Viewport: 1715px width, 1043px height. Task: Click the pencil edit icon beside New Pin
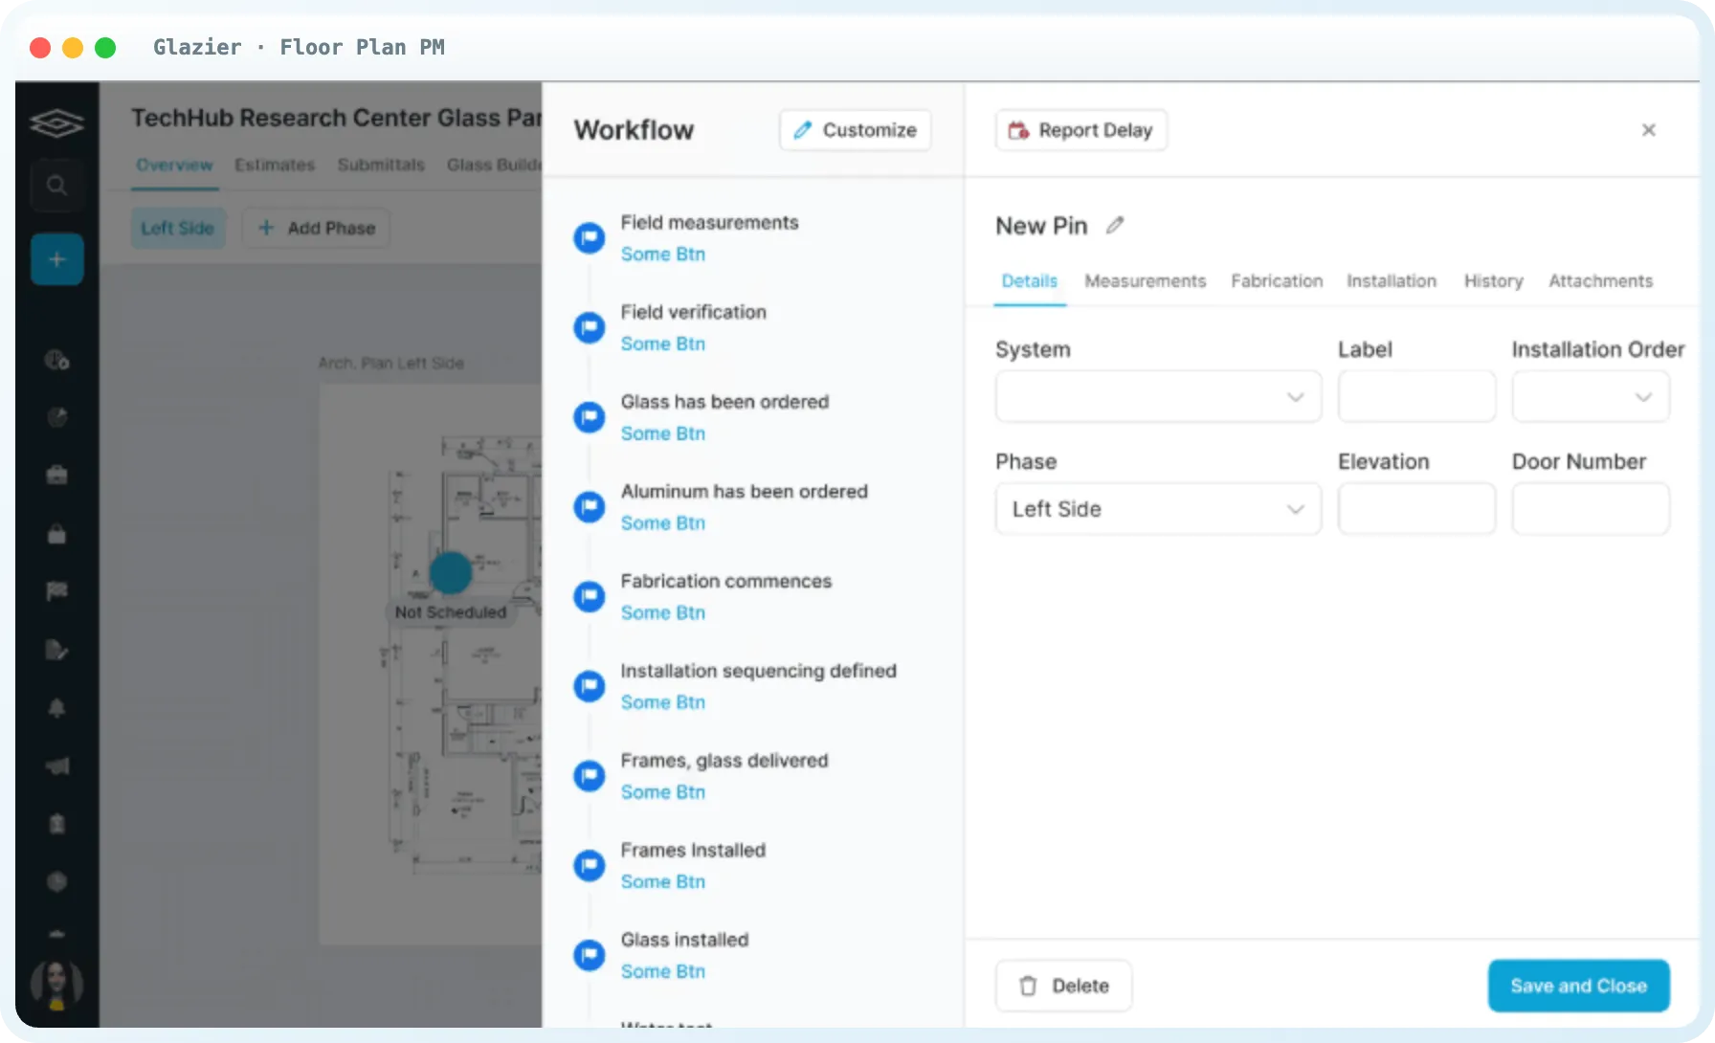[1115, 226]
